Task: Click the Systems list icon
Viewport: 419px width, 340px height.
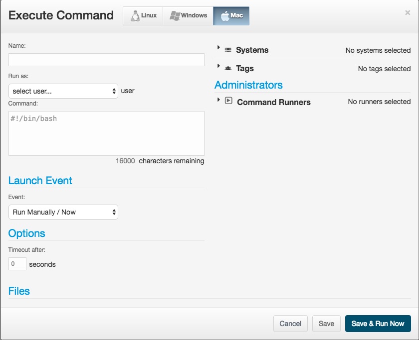Action: point(228,50)
